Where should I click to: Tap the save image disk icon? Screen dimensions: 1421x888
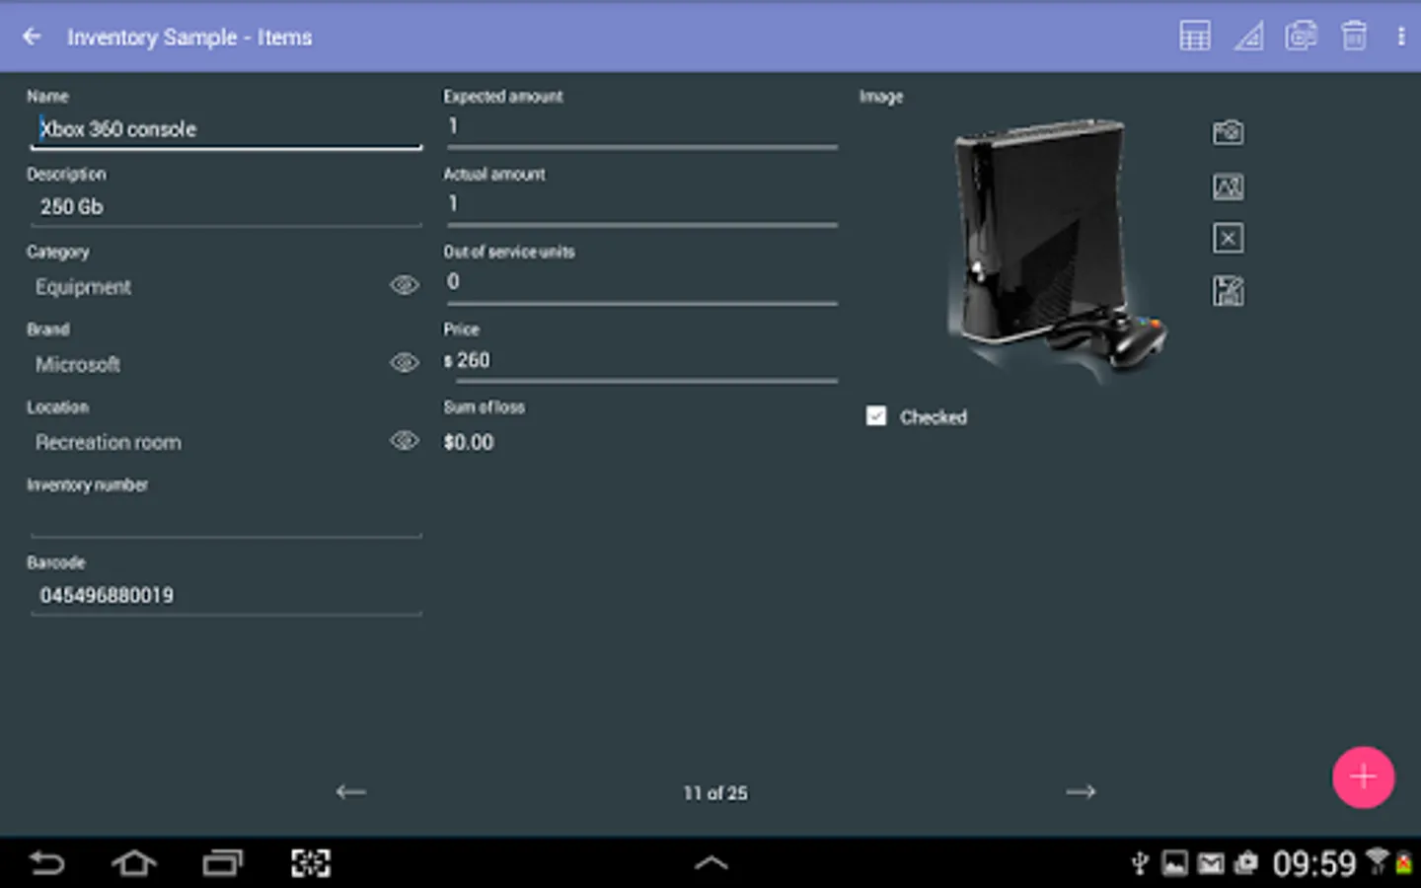point(1228,291)
